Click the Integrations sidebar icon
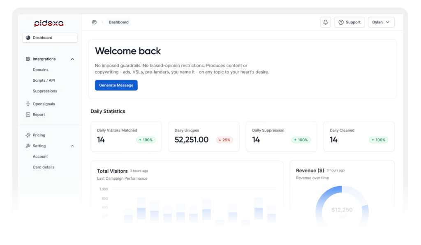This screenshot has width=421, height=245. (x=28, y=59)
